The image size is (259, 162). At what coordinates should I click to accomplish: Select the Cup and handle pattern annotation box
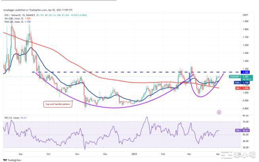click(x=57, y=105)
